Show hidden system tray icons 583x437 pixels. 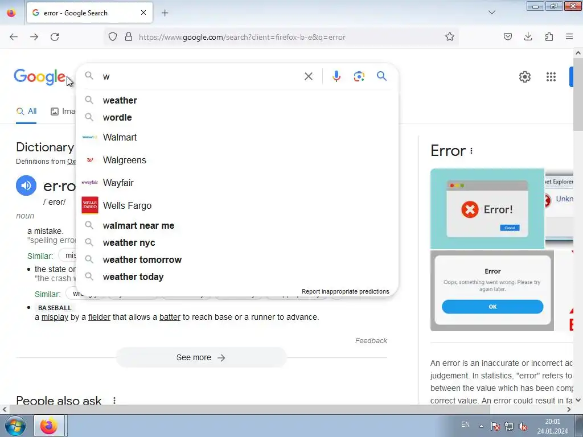pyautogui.click(x=481, y=426)
